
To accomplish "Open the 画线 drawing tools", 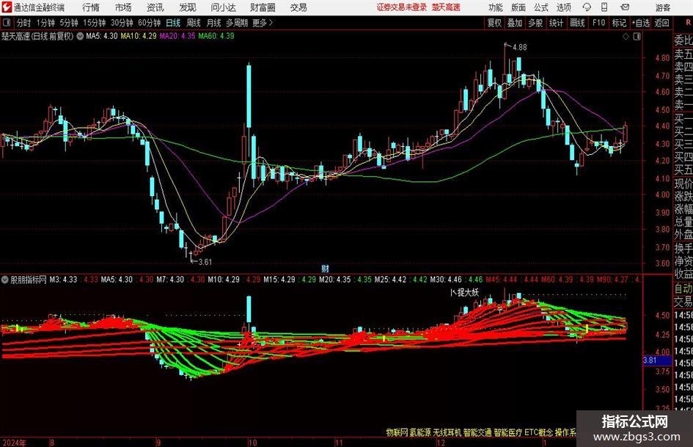I will [x=577, y=23].
